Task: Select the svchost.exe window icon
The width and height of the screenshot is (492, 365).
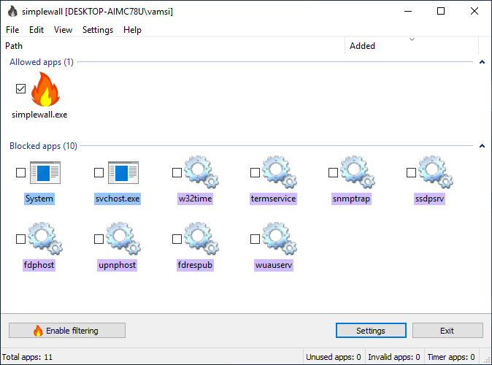Action: [123, 172]
